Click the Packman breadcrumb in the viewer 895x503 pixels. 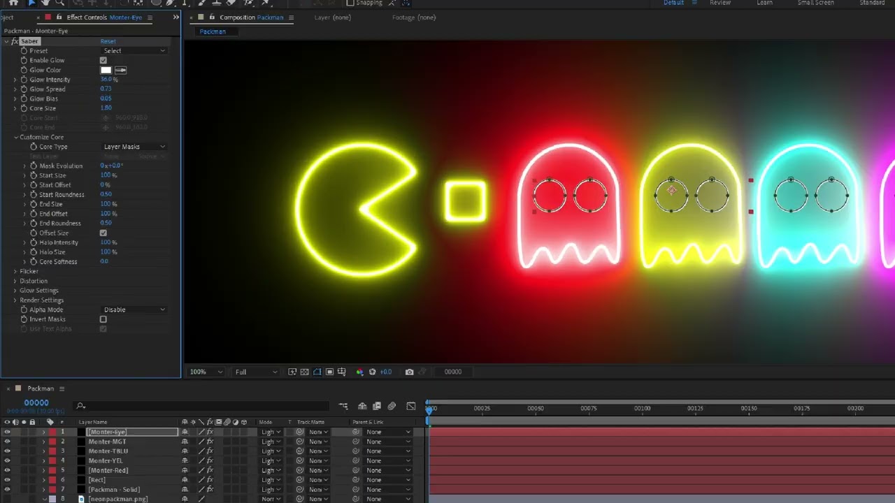tap(213, 31)
